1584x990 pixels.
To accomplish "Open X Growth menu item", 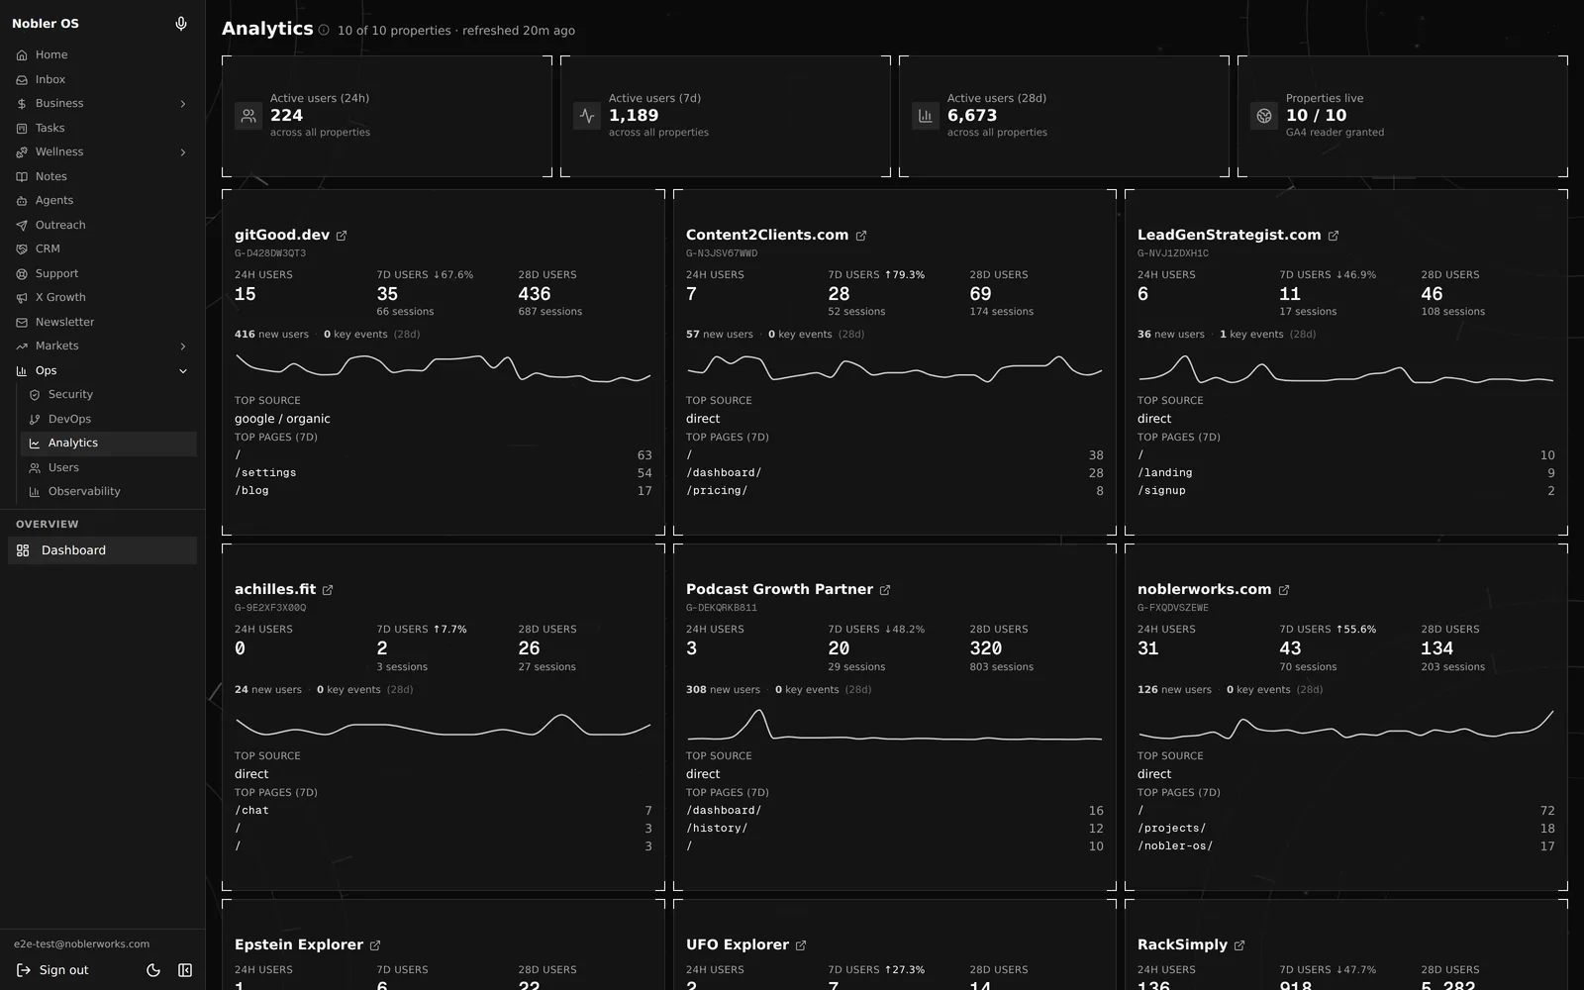I will [103, 298].
